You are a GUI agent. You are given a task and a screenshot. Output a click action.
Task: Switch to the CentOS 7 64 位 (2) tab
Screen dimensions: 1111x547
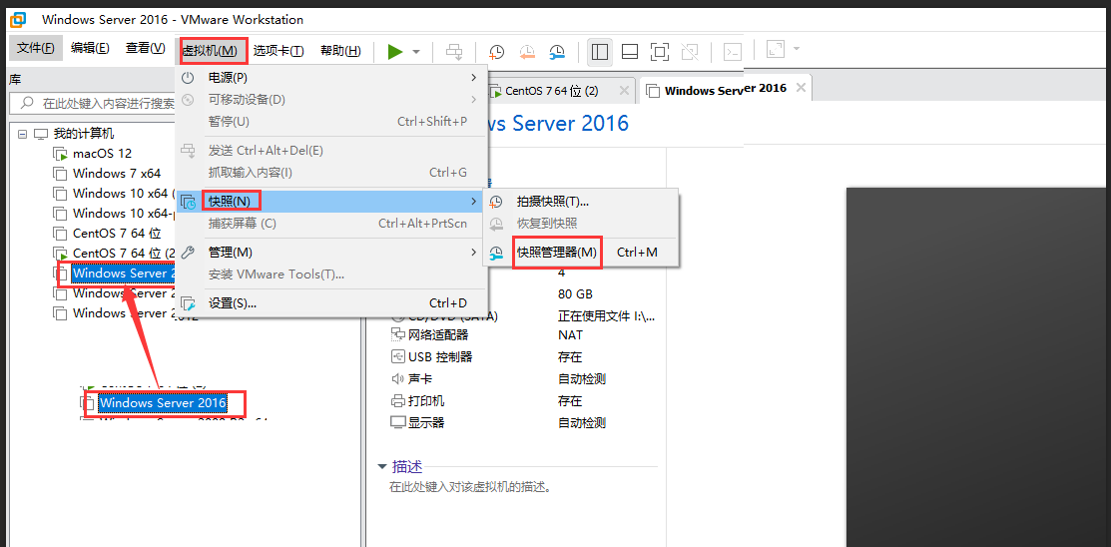click(x=551, y=91)
